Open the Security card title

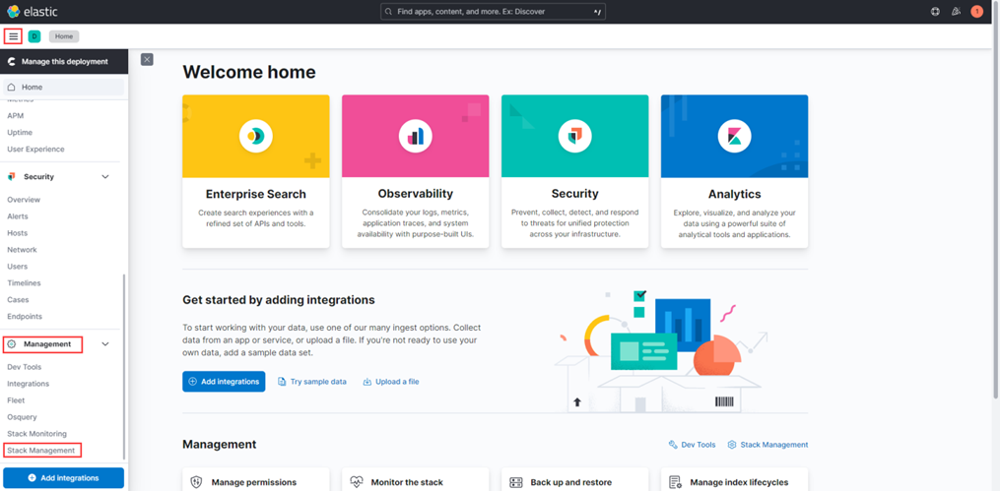(x=574, y=194)
